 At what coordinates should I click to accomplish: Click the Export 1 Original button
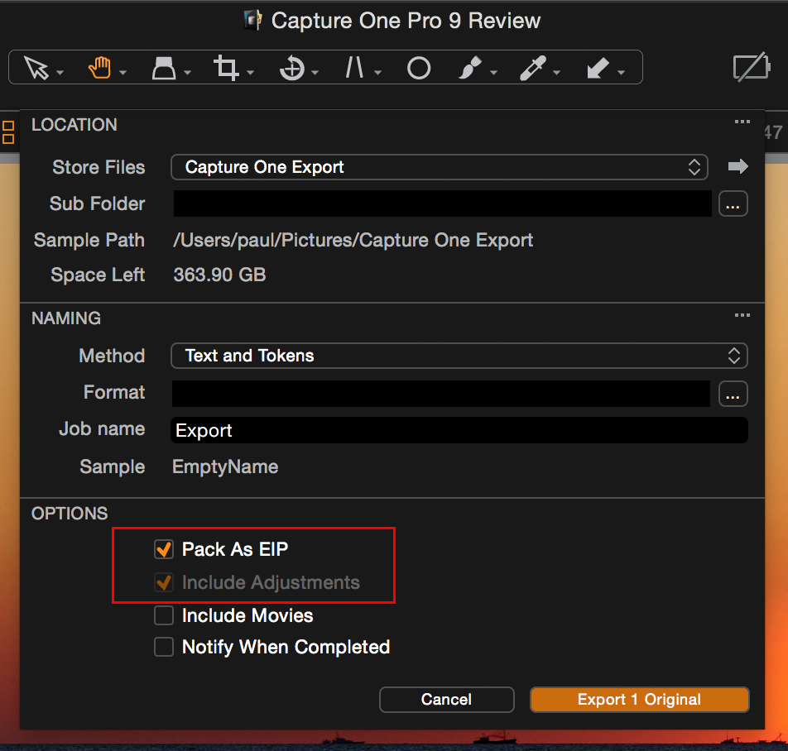coord(639,699)
